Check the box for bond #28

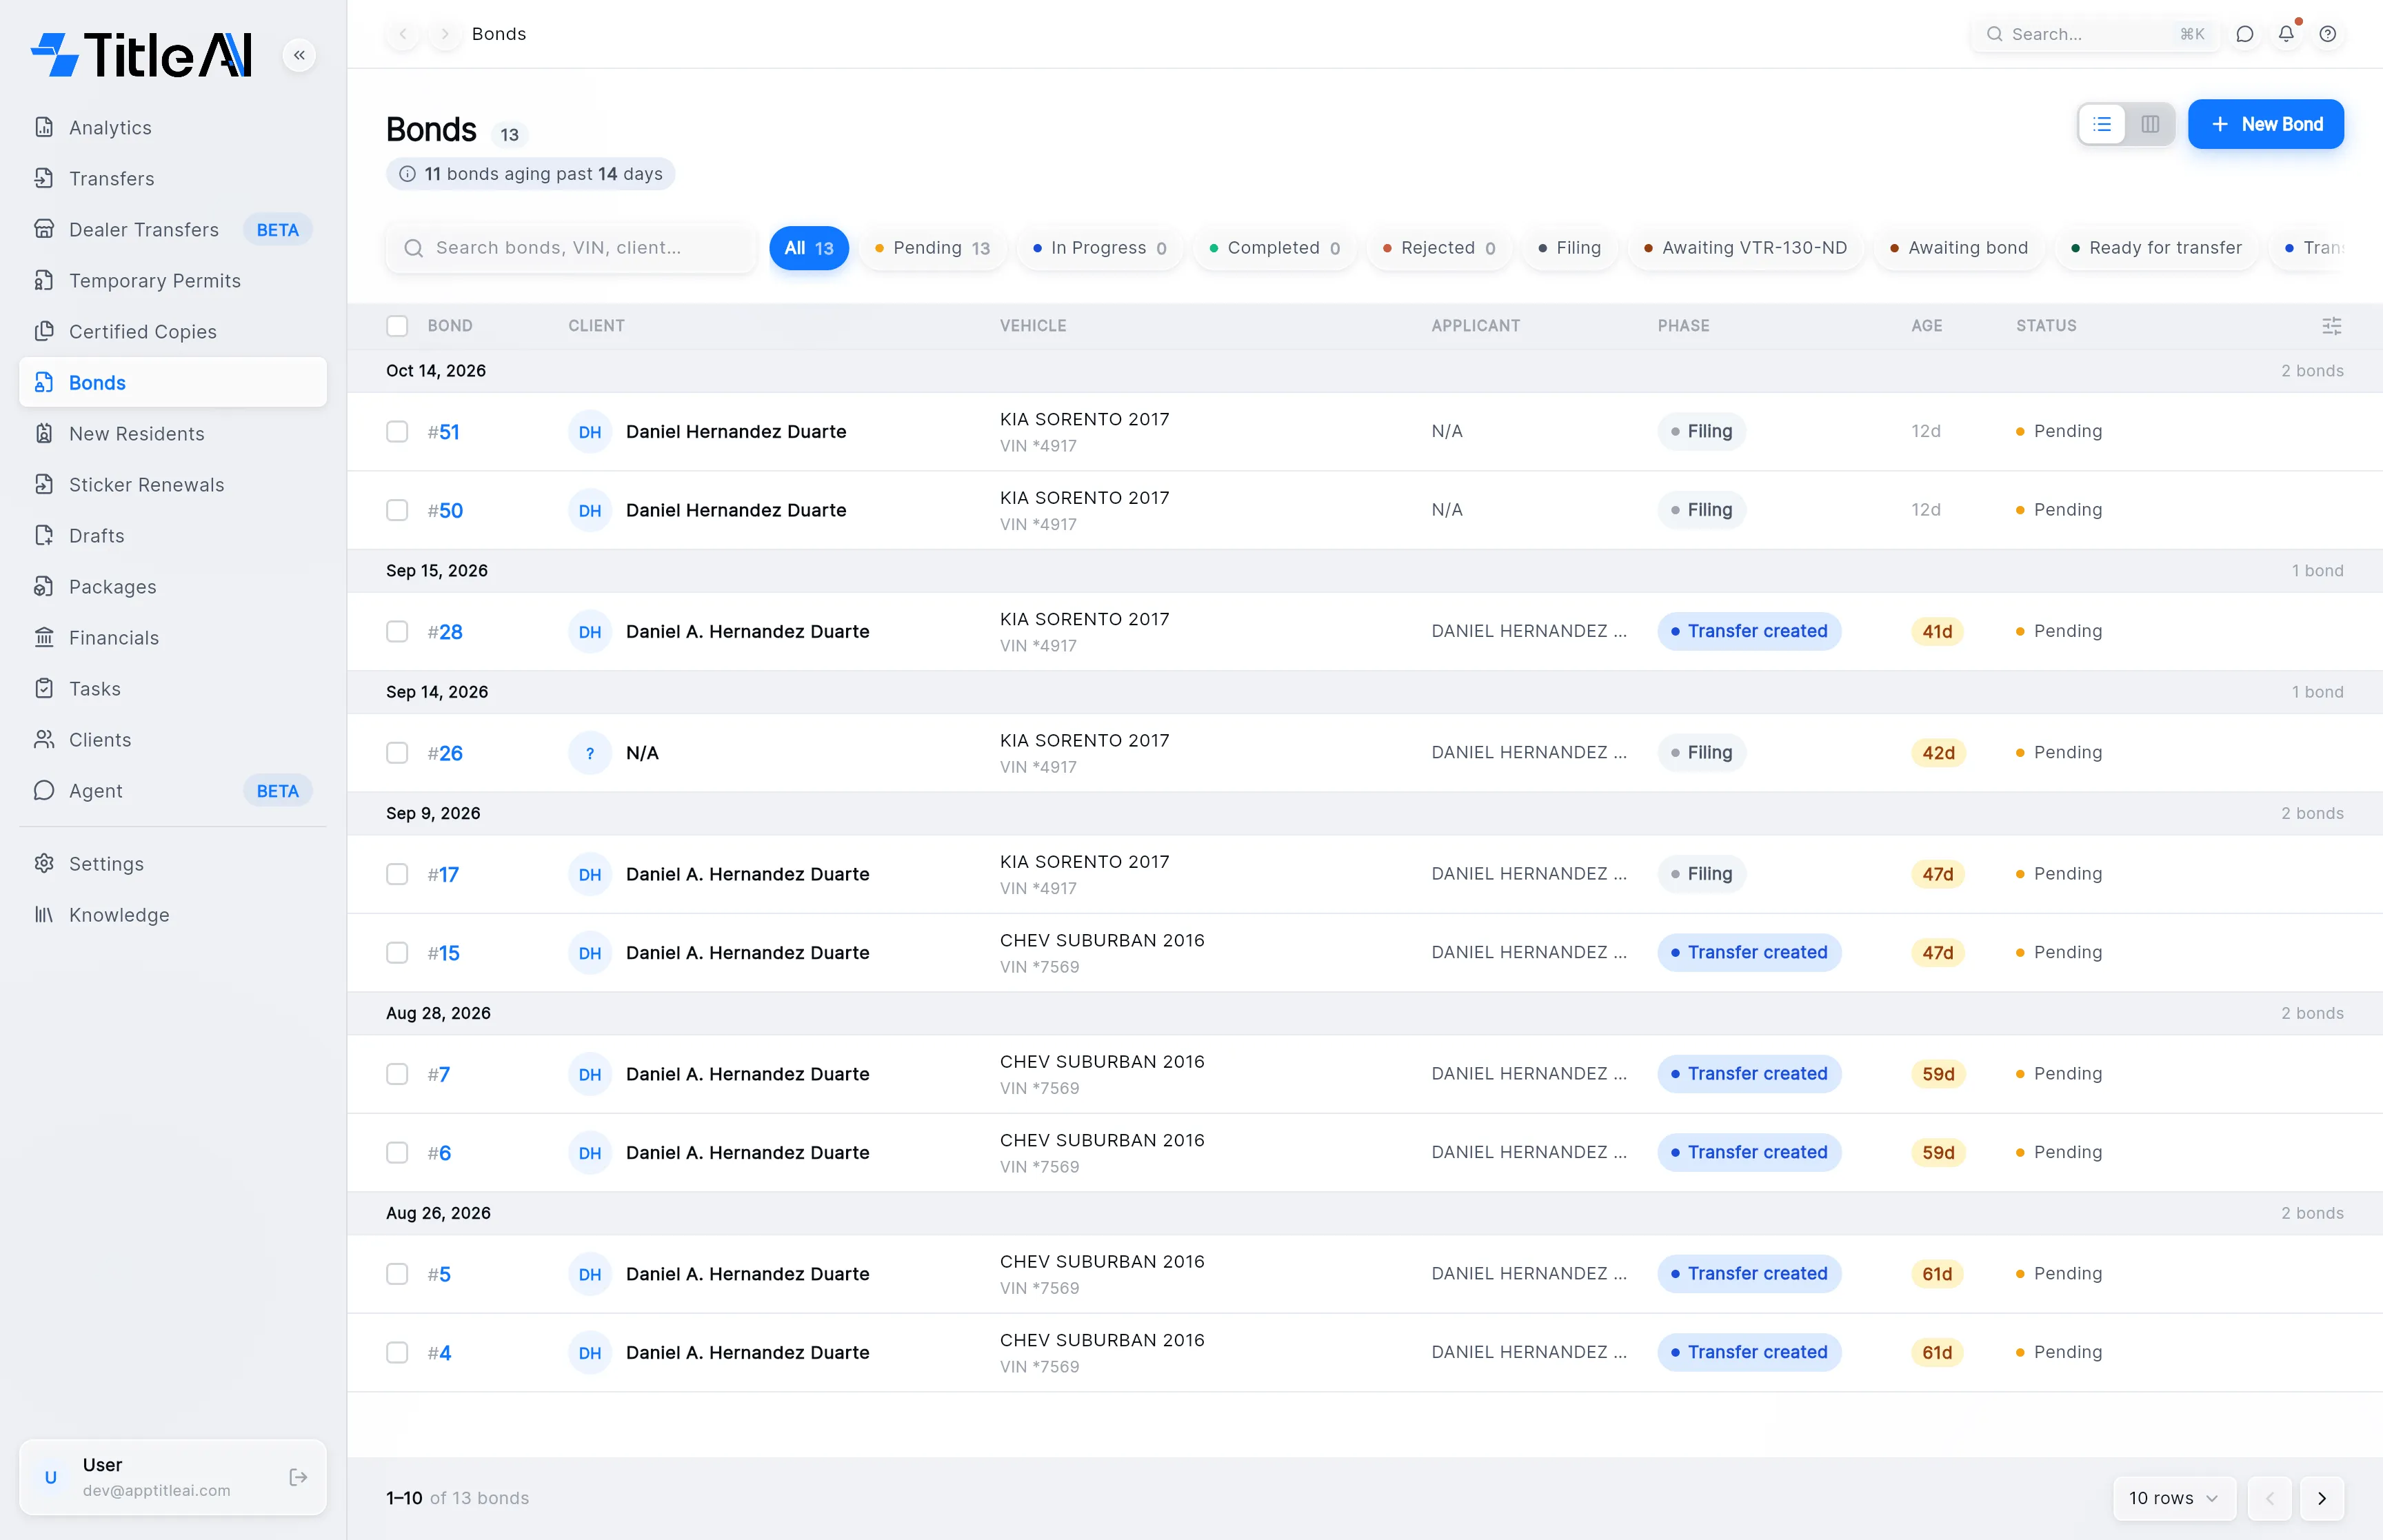(397, 631)
